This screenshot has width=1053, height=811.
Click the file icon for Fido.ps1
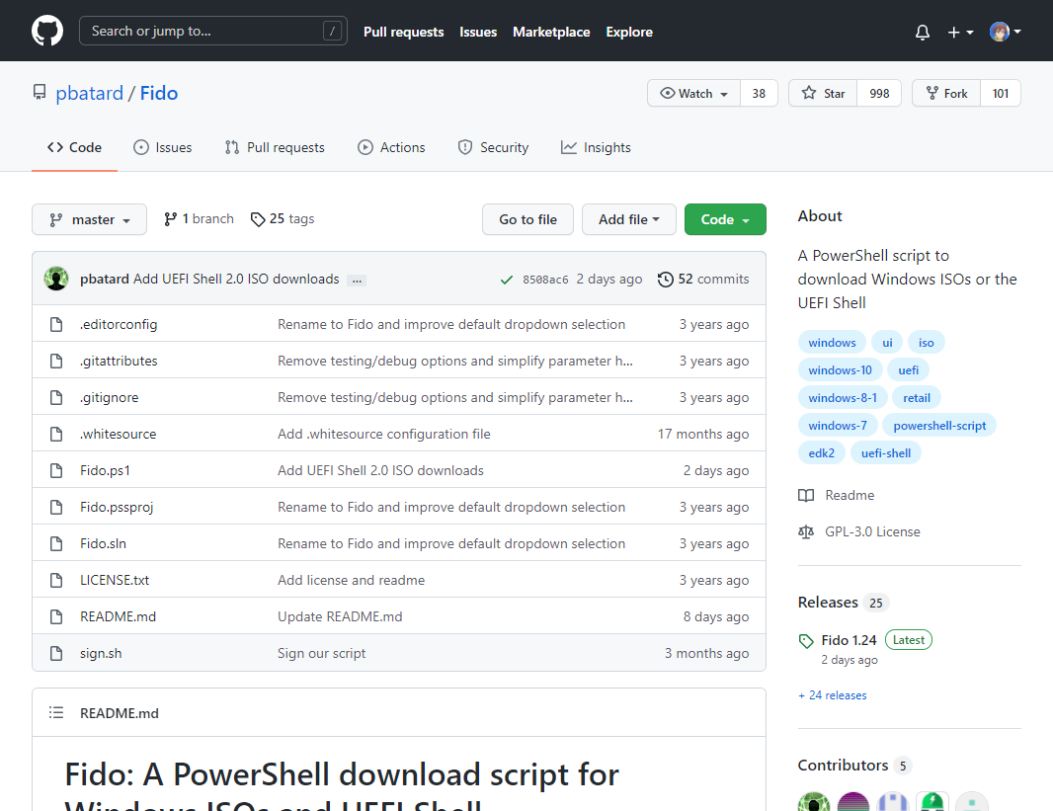point(56,470)
